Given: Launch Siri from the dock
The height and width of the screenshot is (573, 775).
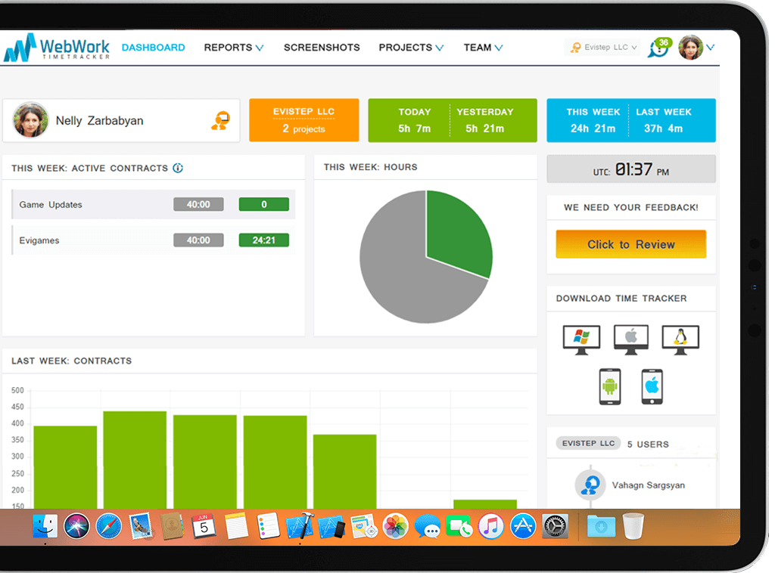Looking at the screenshot, I should (76, 526).
